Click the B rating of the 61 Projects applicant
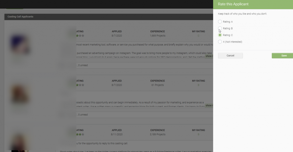The image size is (293, 152). coord(199,85)
